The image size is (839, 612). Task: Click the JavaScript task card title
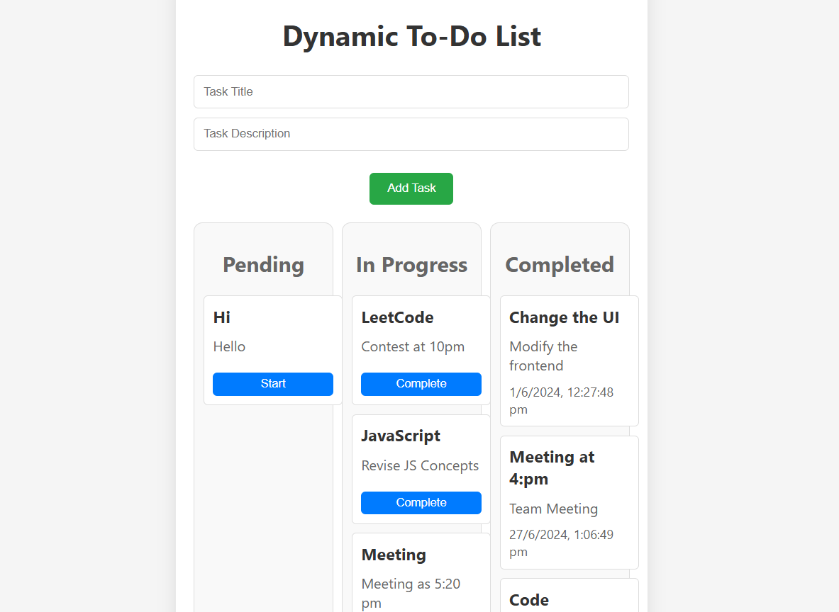tap(401, 436)
